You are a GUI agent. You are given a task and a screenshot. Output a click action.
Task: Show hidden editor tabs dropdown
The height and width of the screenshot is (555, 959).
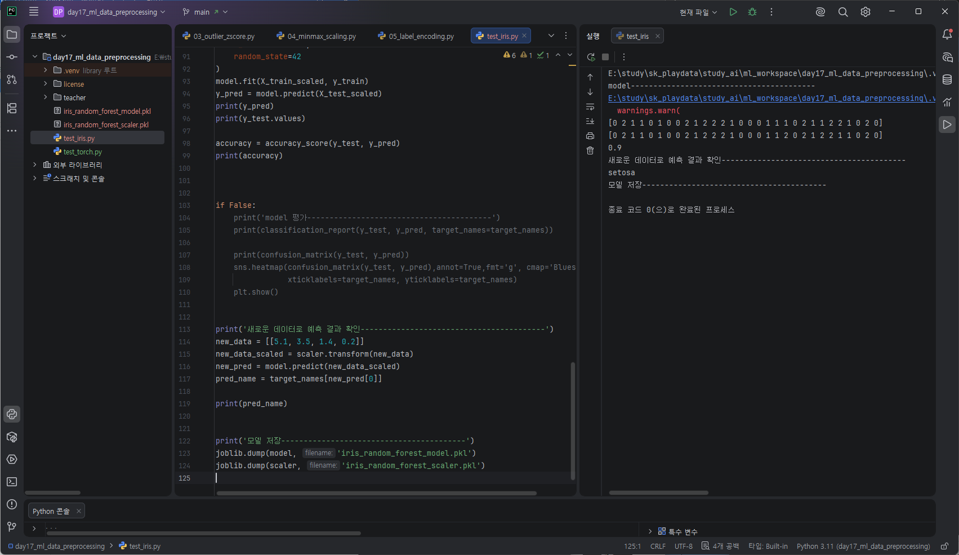(551, 35)
